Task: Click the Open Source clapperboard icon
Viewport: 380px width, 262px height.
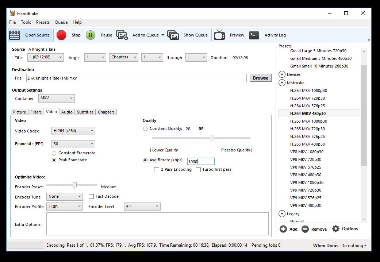Action: click(x=15, y=35)
